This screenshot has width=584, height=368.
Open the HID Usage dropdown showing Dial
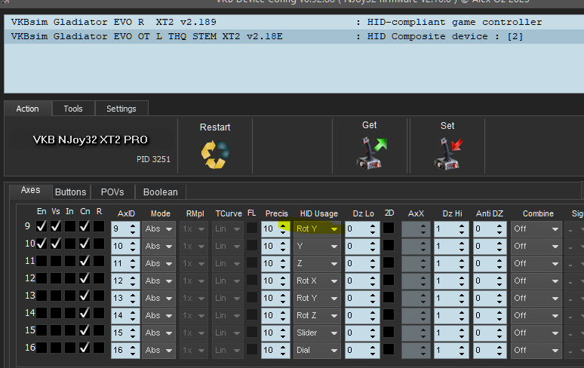click(x=317, y=351)
